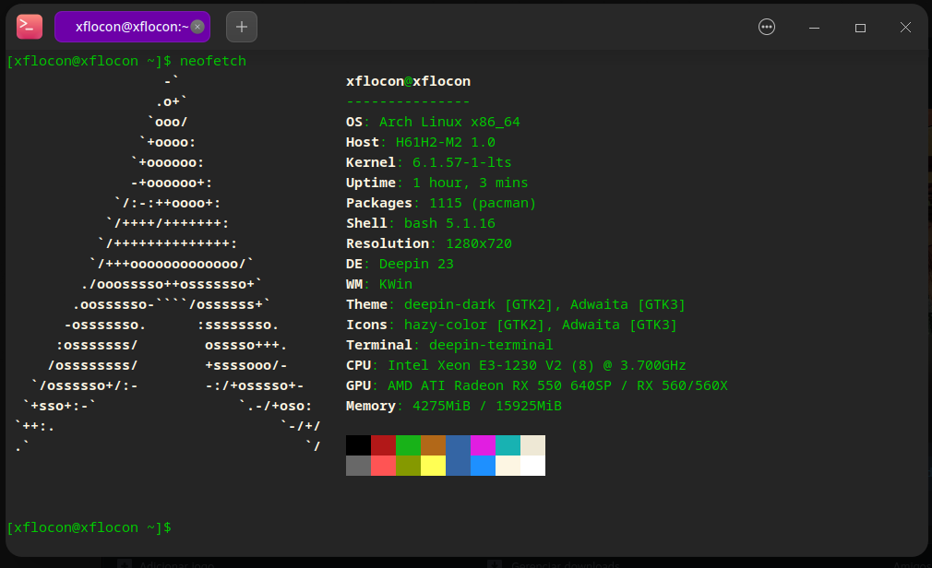Image resolution: width=932 pixels, height=568 pixels.
Task: Open the terminal options menu
Action: tap(767, 27)
